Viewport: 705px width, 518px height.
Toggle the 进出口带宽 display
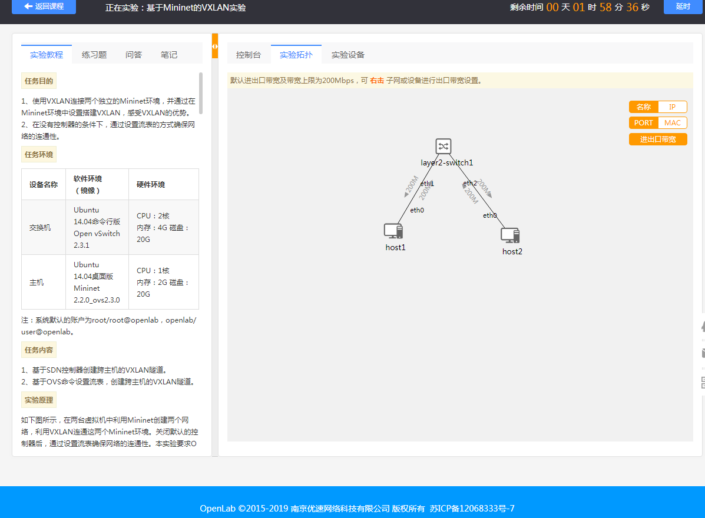[x=658, y=140]
